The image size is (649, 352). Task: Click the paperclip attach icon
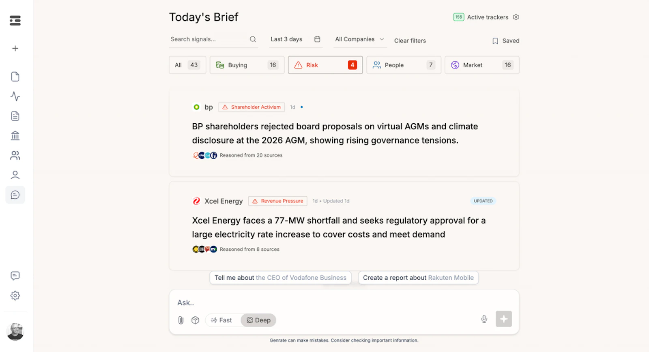(x=181, y=320)
